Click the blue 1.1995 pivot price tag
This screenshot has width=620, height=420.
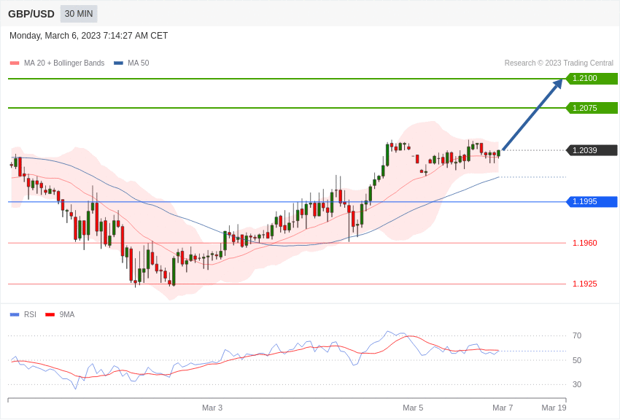click(x=592, y=202)
